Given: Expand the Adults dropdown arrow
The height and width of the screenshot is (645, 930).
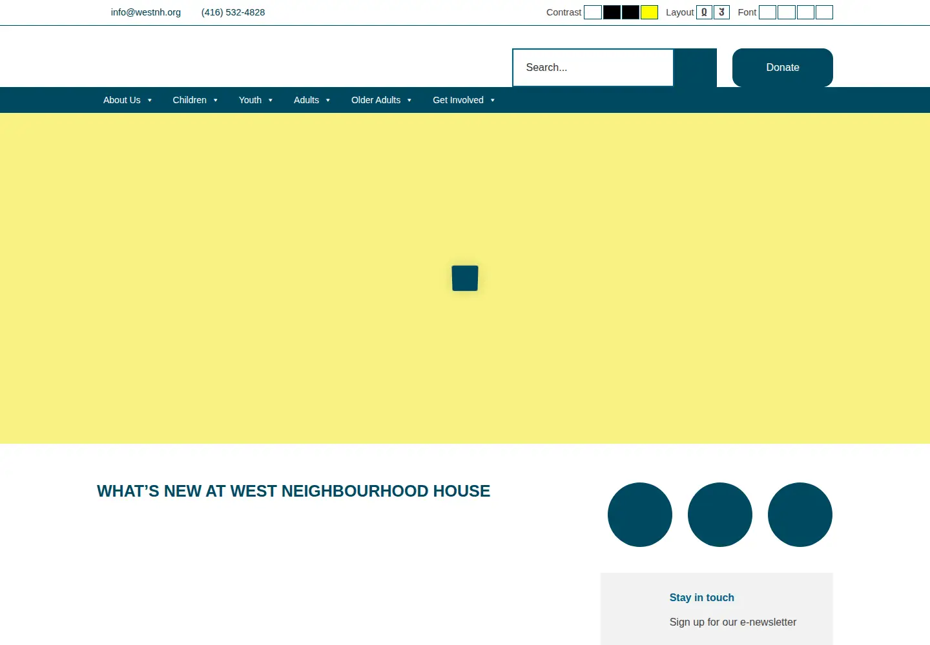Looking at the screenshot, I should 328,100.
